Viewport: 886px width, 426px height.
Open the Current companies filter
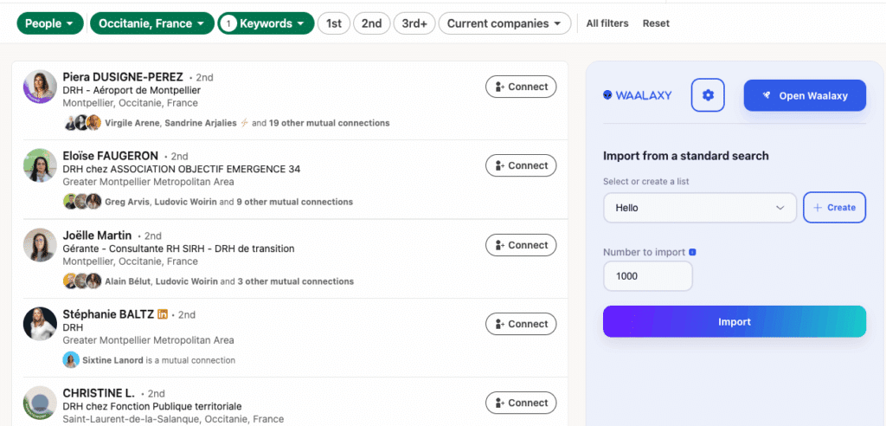504,23
